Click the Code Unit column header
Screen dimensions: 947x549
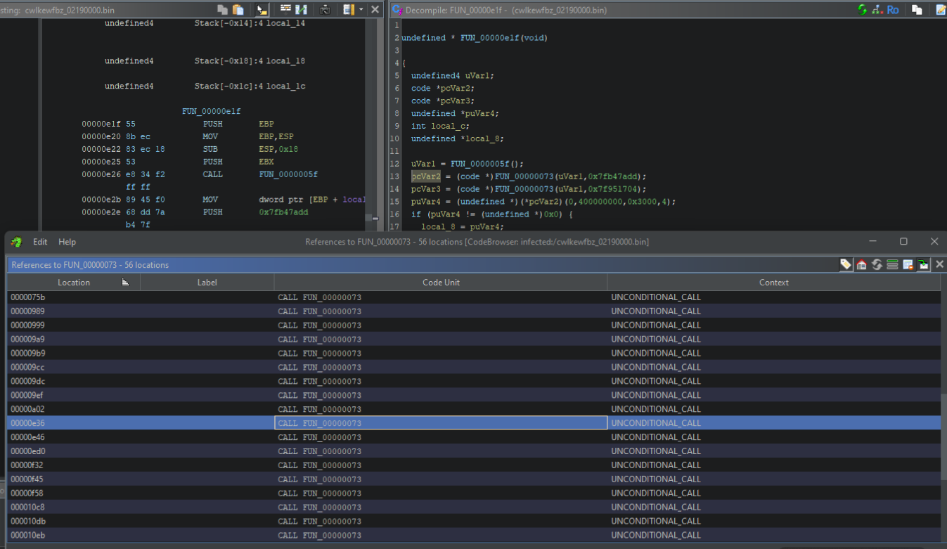click(x=441, y=282)
